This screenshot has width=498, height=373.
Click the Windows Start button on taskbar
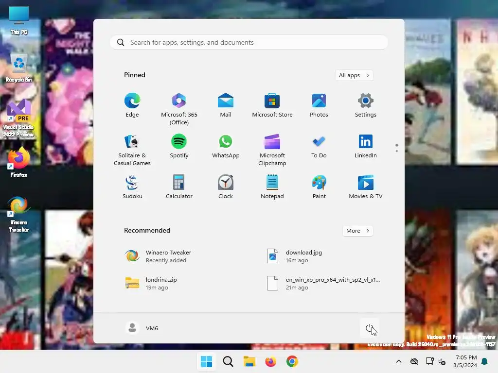[206, 361]
